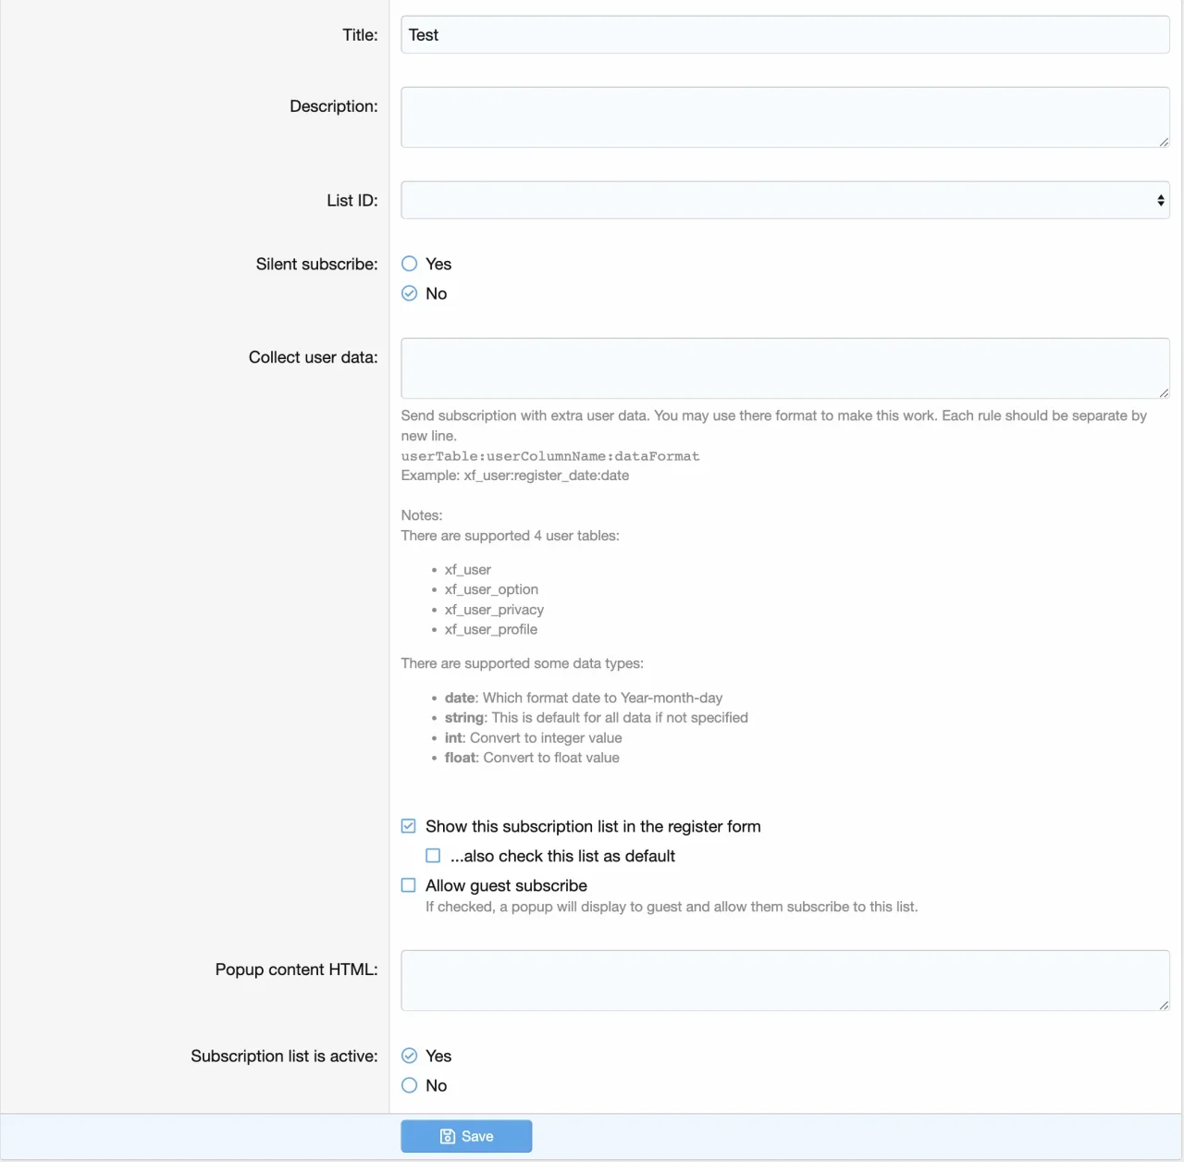Click the Description field resize handle
The height and width of the screenshot is (1162, 1184).
1163,142
